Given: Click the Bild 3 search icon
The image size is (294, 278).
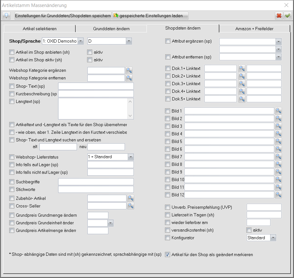Looking at the screenshot, I should click(x=278, y=126).
